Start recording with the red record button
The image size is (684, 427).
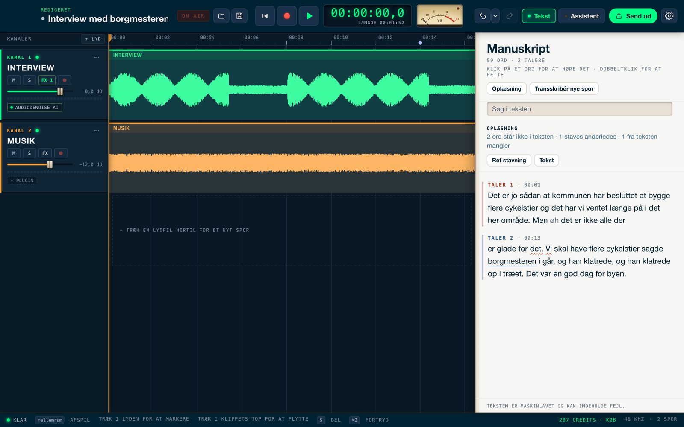click(x=287, y=16)
